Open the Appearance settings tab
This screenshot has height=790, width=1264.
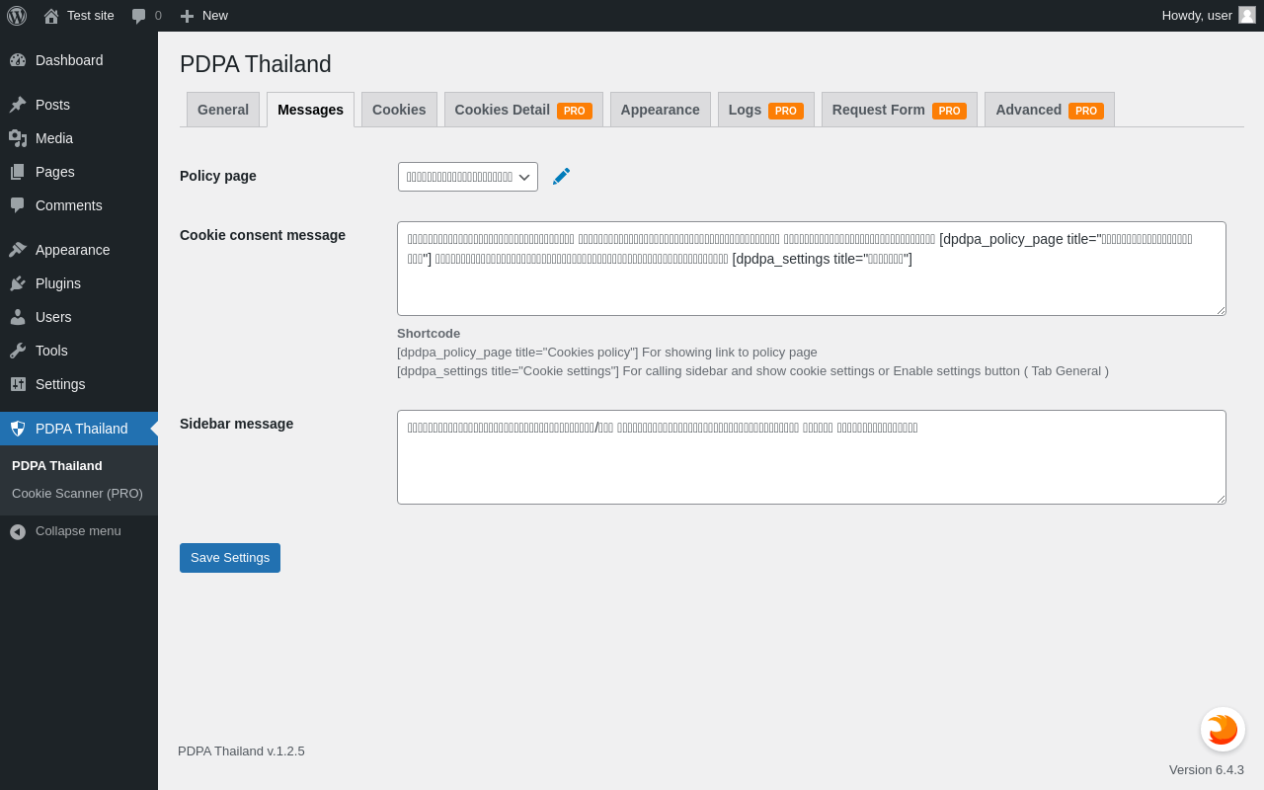point(661,110)
